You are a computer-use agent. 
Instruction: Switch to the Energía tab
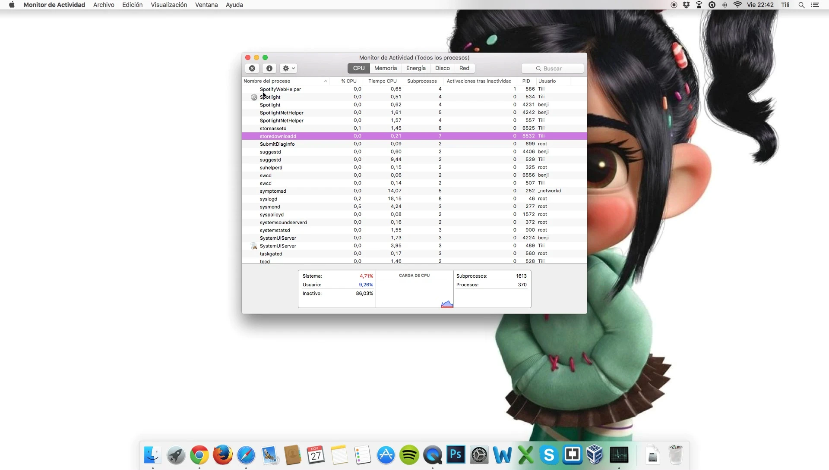(416, 68)
